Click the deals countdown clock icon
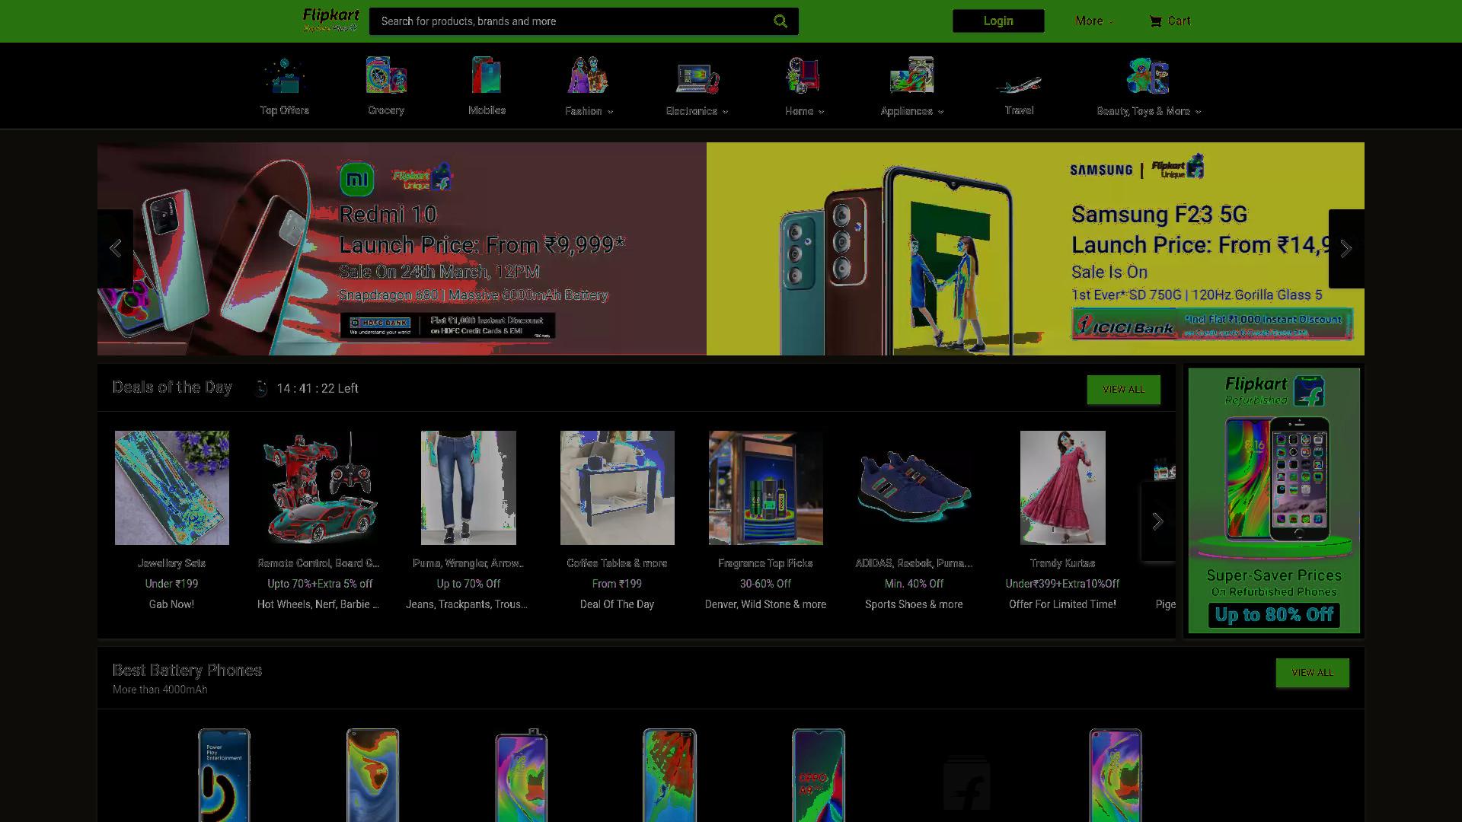Image resolution: width=1462 pixels, height=822 pixels. [x=260, y=388]
